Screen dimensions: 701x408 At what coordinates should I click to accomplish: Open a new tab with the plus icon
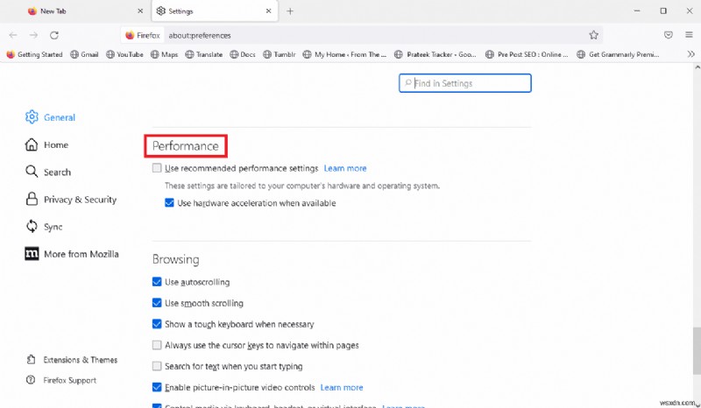click(x=290, y=11)
